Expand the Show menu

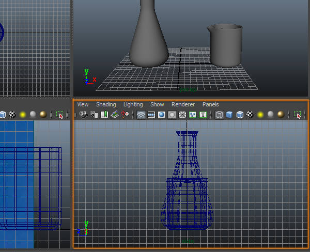coord(157,104)
